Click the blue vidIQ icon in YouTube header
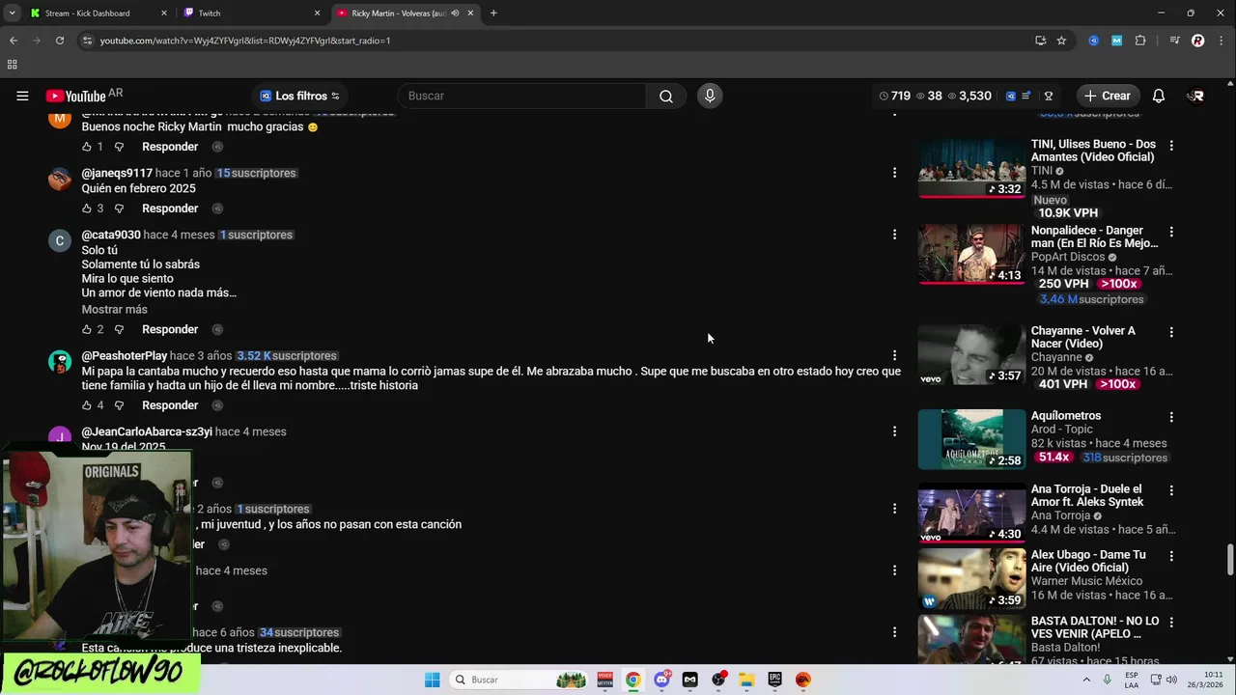The width and height of the screenshot is (1236, 695). (1011, 96)
